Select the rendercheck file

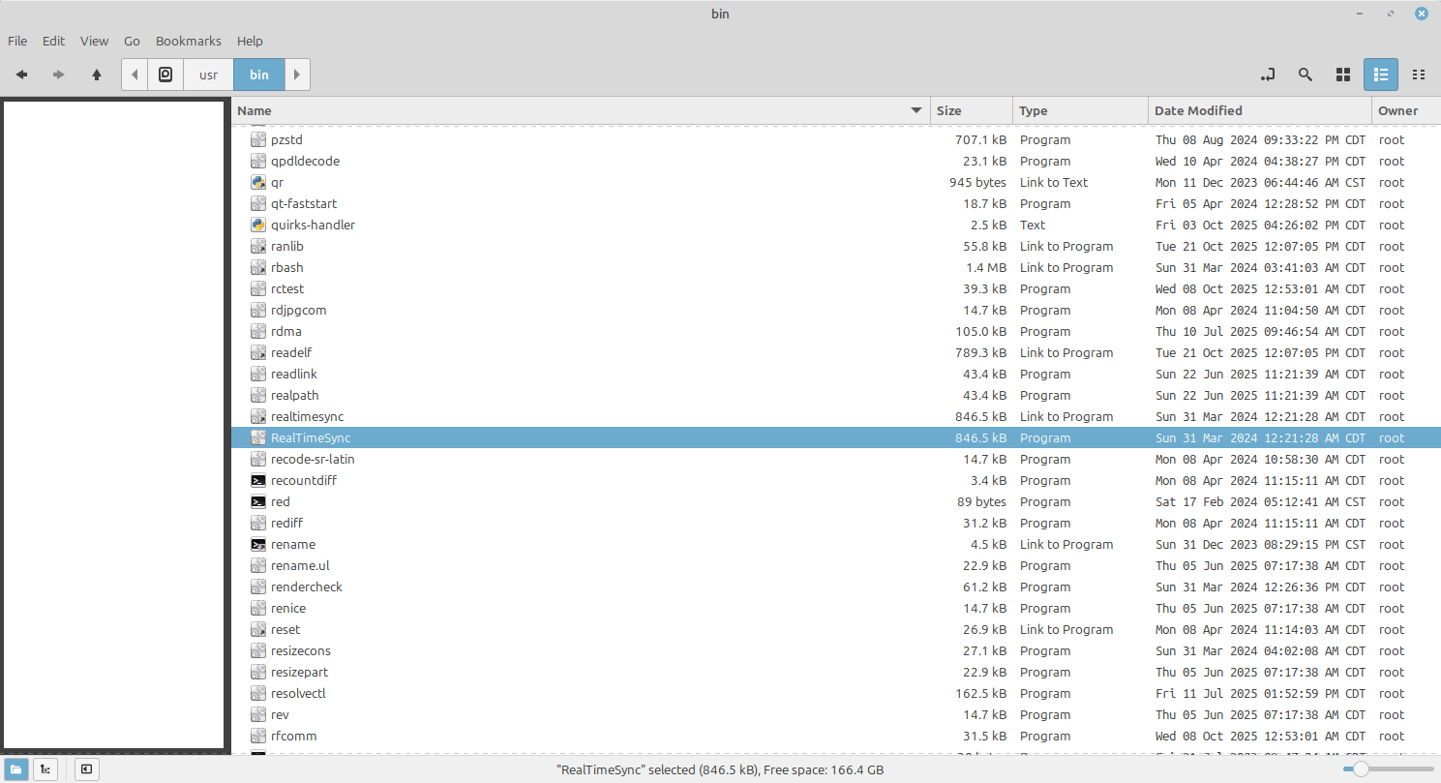click(x=307, y=587)
